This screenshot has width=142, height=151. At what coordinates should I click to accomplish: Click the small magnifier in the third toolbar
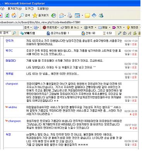coord(14,33)
